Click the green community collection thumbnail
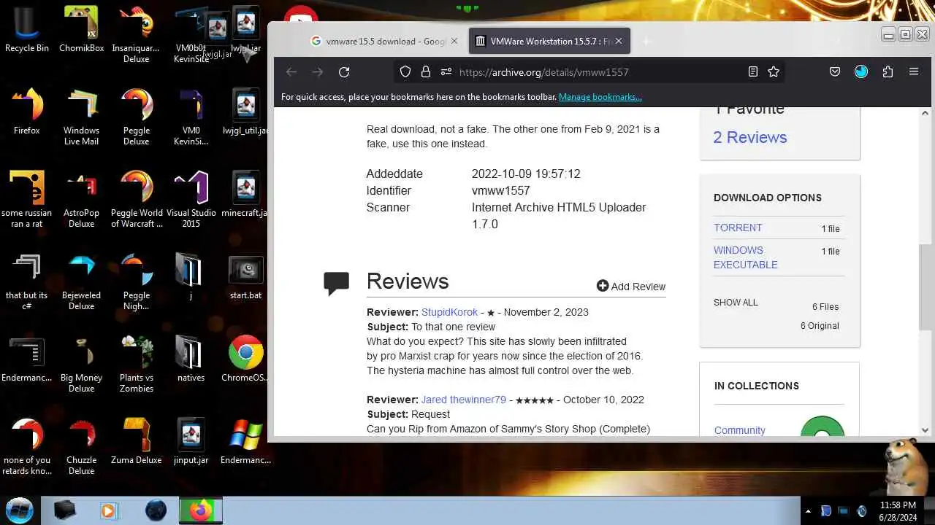The width and height of the screenshot is (935, 525). pyautogui.click(x=823, y=427)
